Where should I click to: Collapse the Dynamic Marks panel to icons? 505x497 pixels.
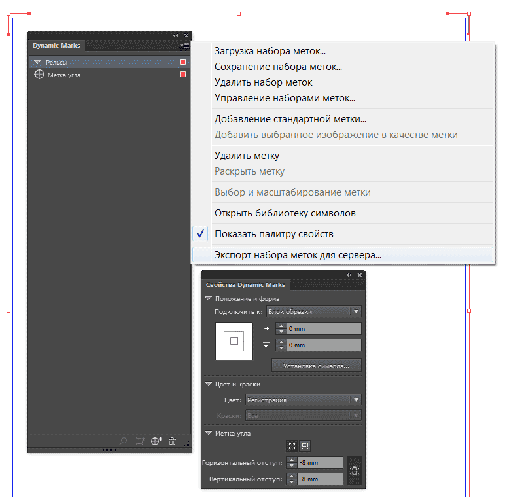coord(175,35)
